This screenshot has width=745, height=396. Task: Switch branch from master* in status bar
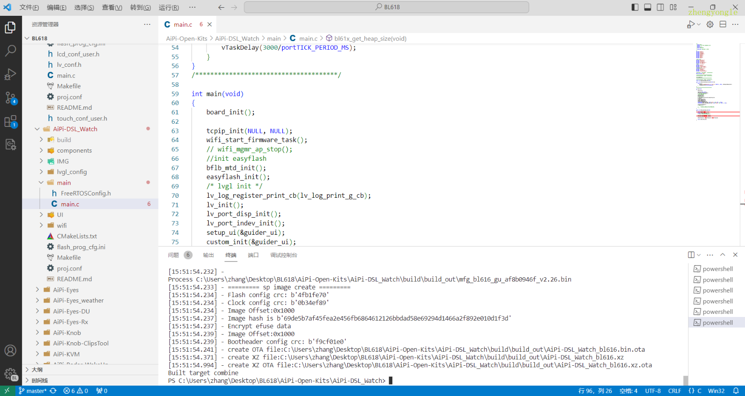pos(33,391)
